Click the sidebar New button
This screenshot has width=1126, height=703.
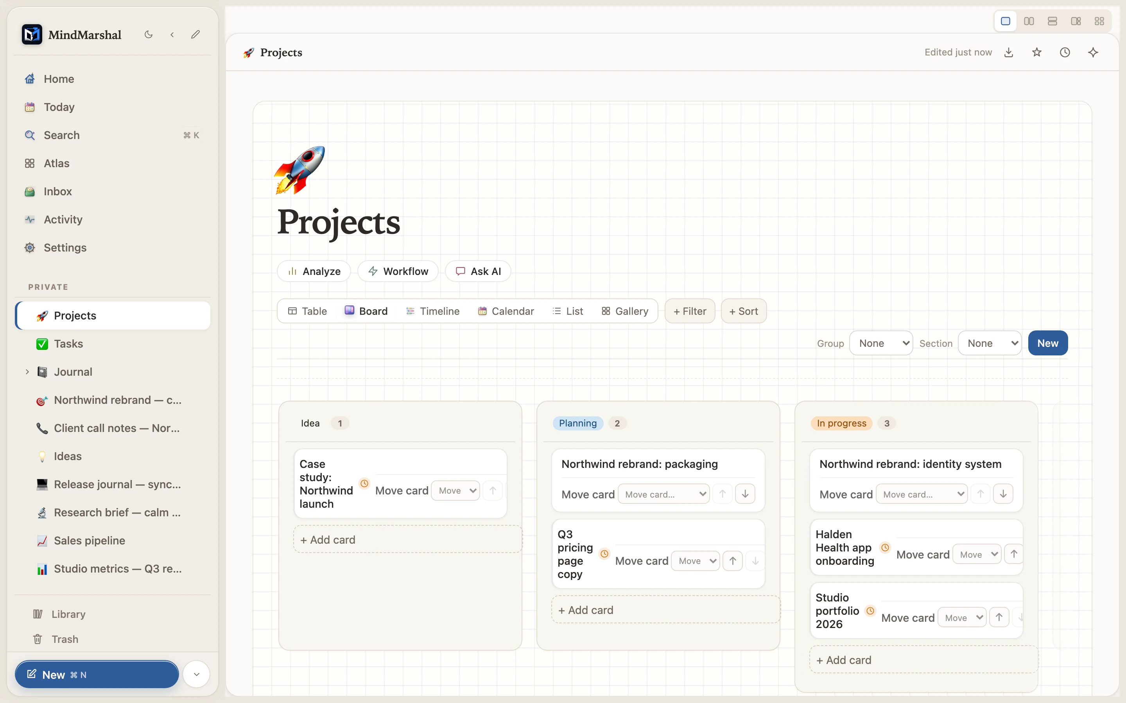click(97, 674)
